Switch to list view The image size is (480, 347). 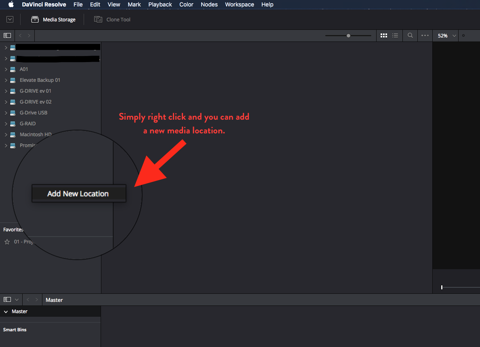395,35
